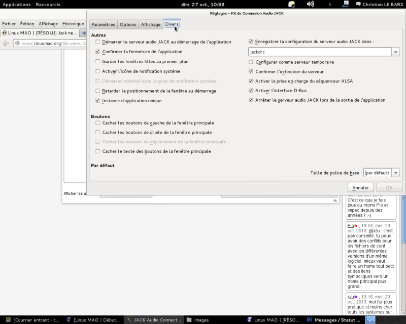
Task: Open the Applications menu in top panel
Action: [x=17, y=5]
